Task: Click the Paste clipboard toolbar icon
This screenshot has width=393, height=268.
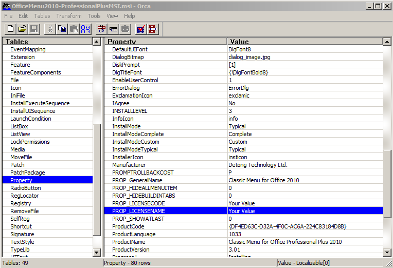Action: pyautogui.click(x=74, y=29)
